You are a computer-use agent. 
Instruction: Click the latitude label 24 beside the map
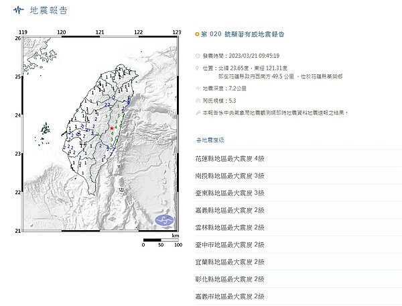pos(17,115)
